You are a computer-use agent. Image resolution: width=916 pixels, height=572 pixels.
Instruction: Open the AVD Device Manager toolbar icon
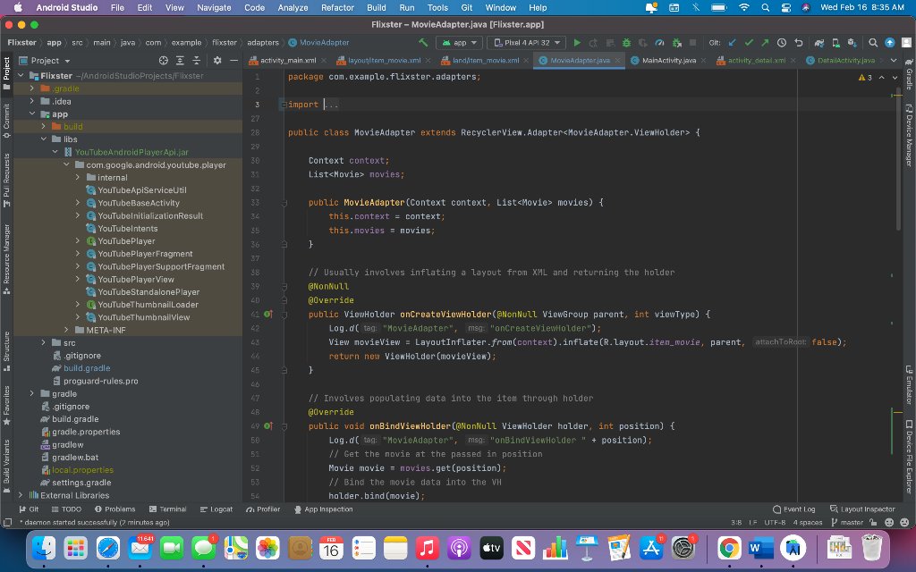pos(836,43)
